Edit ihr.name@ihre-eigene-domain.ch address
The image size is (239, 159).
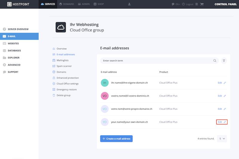(x=222, y=83)
